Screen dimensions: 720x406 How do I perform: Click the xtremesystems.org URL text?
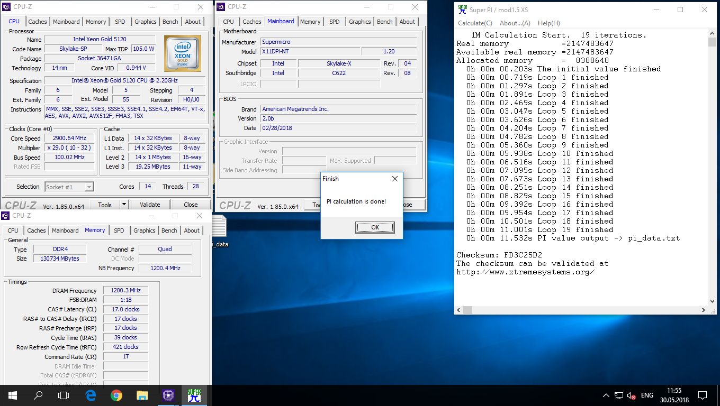[x=526, y=272]
